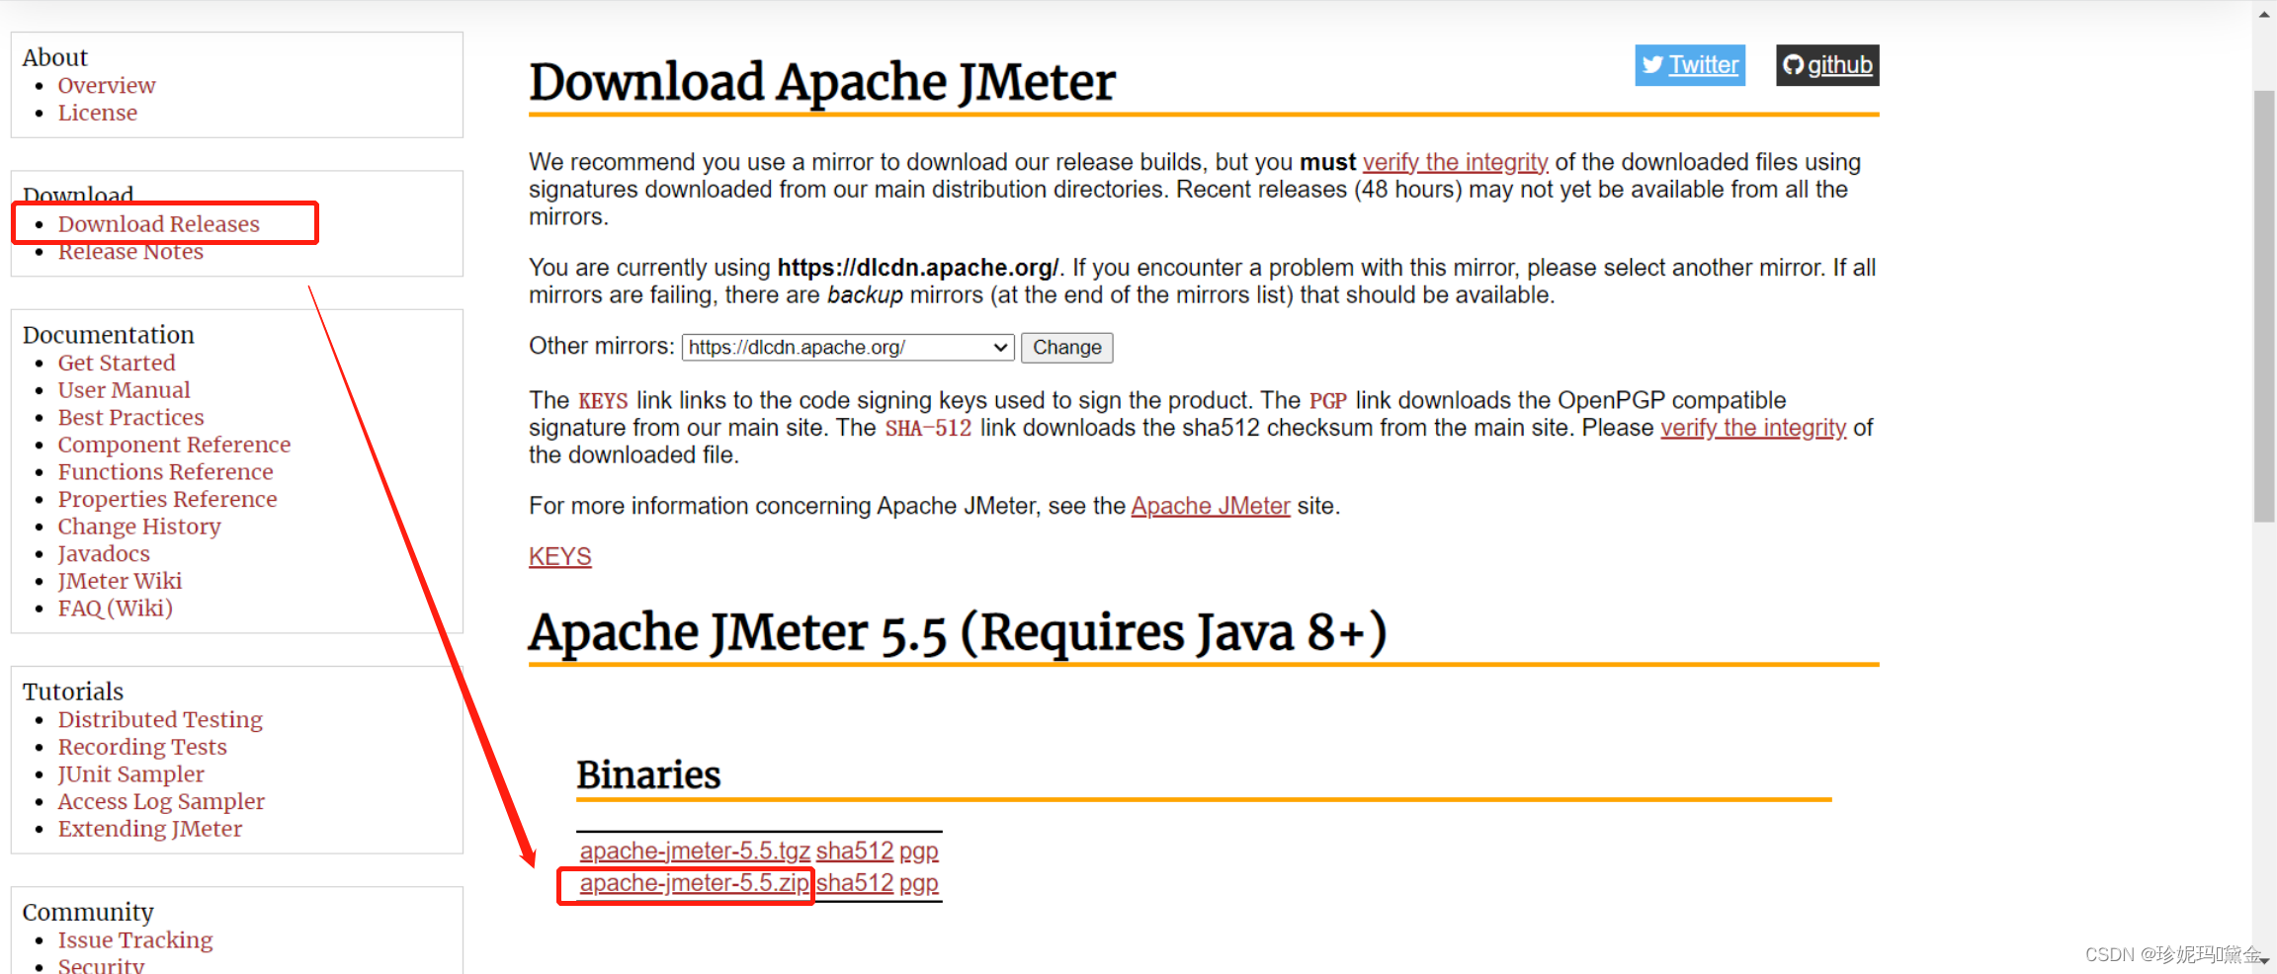Open Release Notes page
Image resolution: width=2277 pixels, height=974 pixels.
tap(130, 252)
